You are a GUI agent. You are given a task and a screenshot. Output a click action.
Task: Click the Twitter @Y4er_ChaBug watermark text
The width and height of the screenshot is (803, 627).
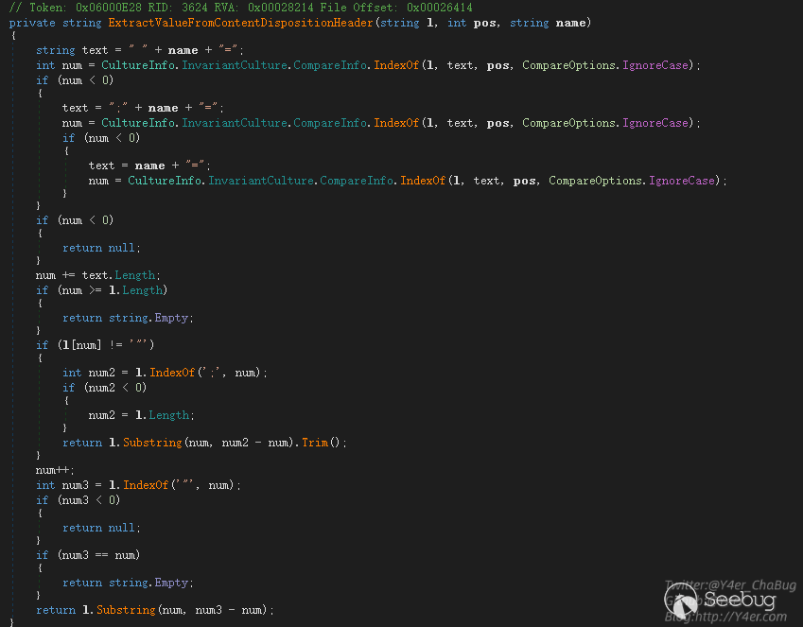[x=729, y=585]
